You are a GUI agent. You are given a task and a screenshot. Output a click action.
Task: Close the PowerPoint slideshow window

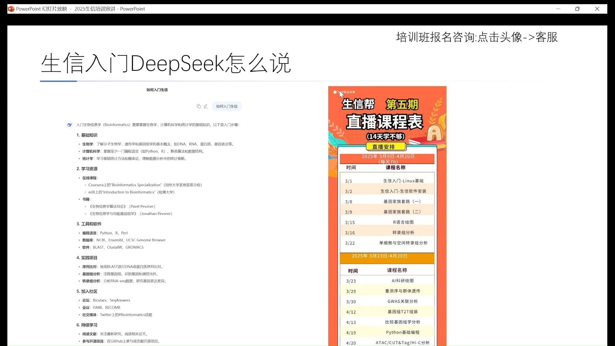click(597, 9)
